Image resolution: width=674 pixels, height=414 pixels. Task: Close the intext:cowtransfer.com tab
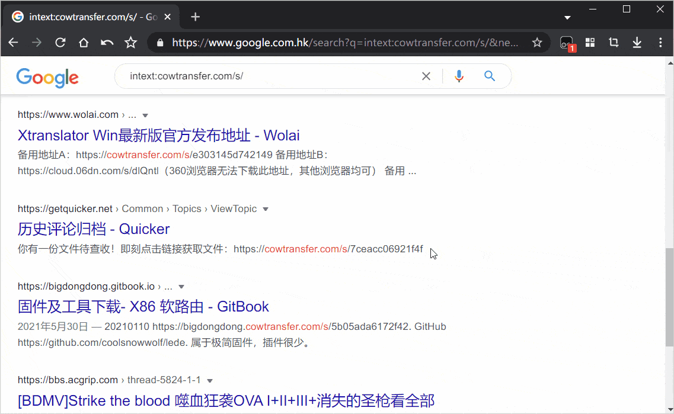[169, 17]
